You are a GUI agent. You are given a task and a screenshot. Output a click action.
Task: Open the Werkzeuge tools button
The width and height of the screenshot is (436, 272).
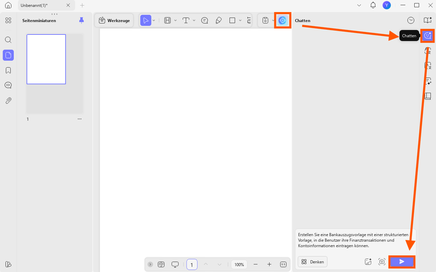click(x=114, y=20)
